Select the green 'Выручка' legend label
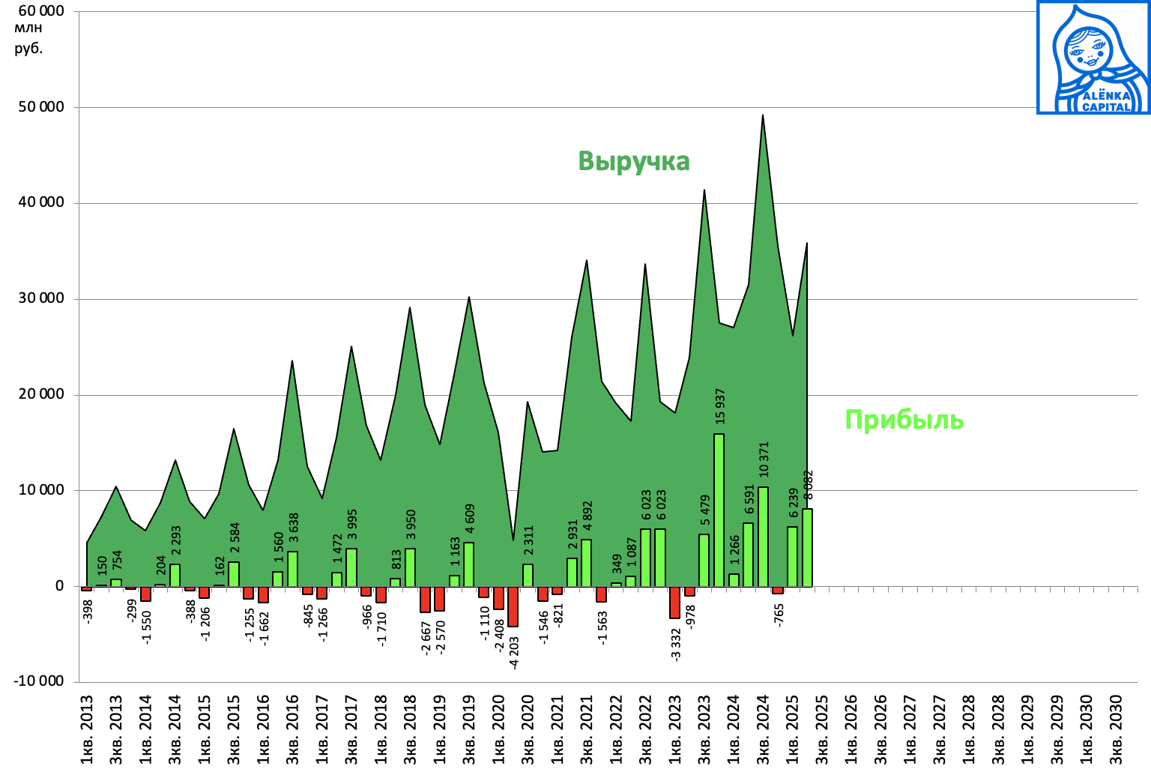 [x=633, y=161]
